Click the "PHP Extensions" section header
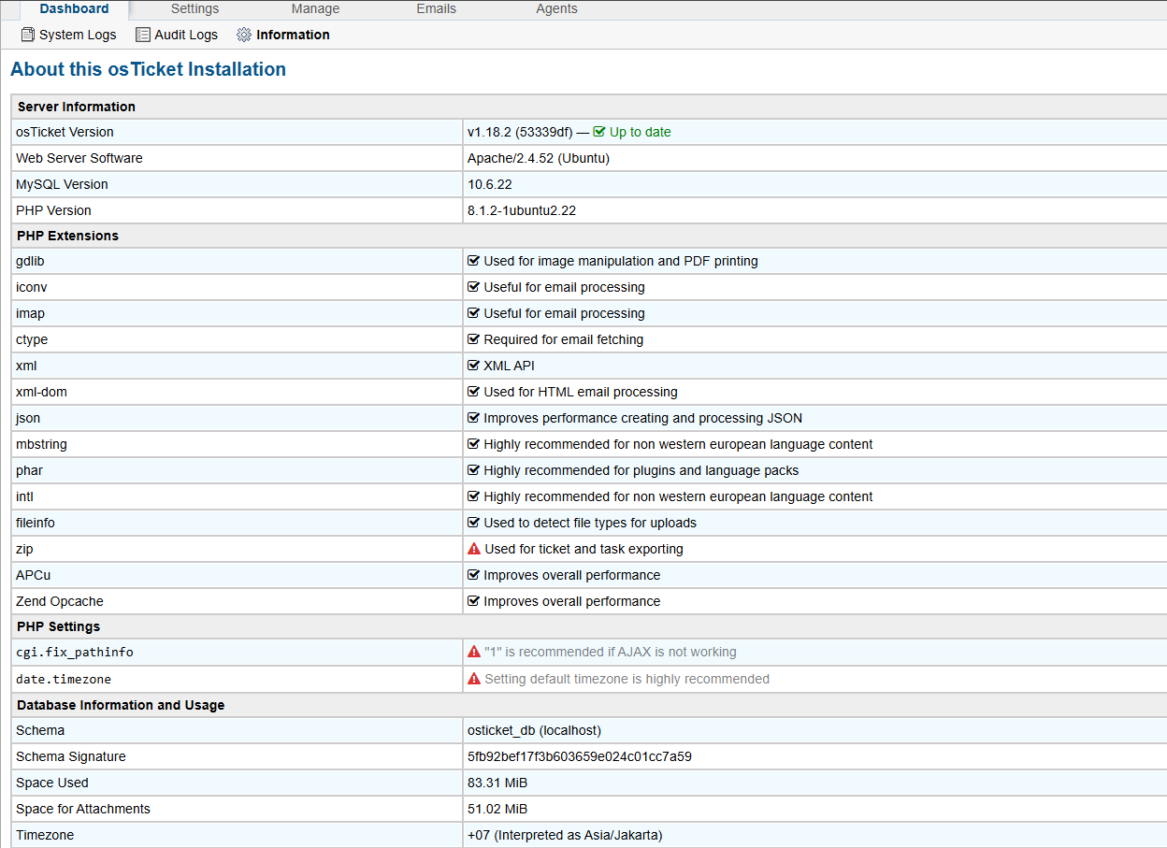This screenshot has width=1167, height=848. pyautogui.click(x=68, y=236)
